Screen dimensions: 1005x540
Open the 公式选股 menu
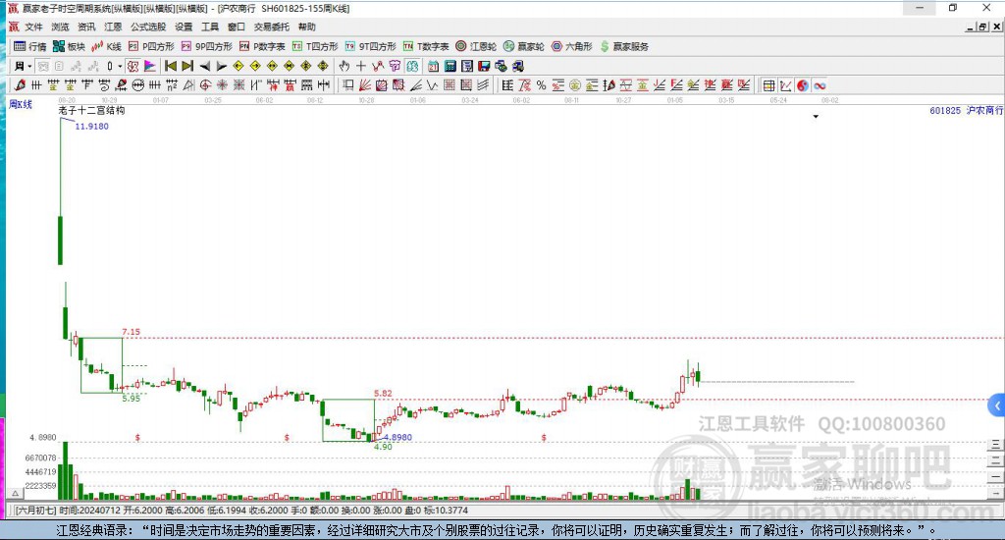pyautogui.click(x=148, y=27)
